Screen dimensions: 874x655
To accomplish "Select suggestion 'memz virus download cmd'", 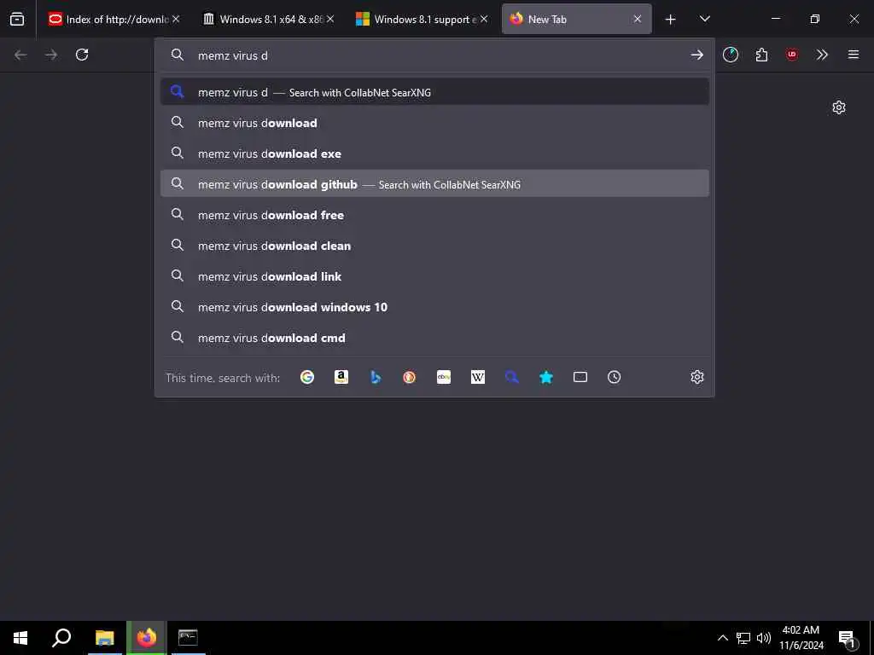I will coord(434,337).
